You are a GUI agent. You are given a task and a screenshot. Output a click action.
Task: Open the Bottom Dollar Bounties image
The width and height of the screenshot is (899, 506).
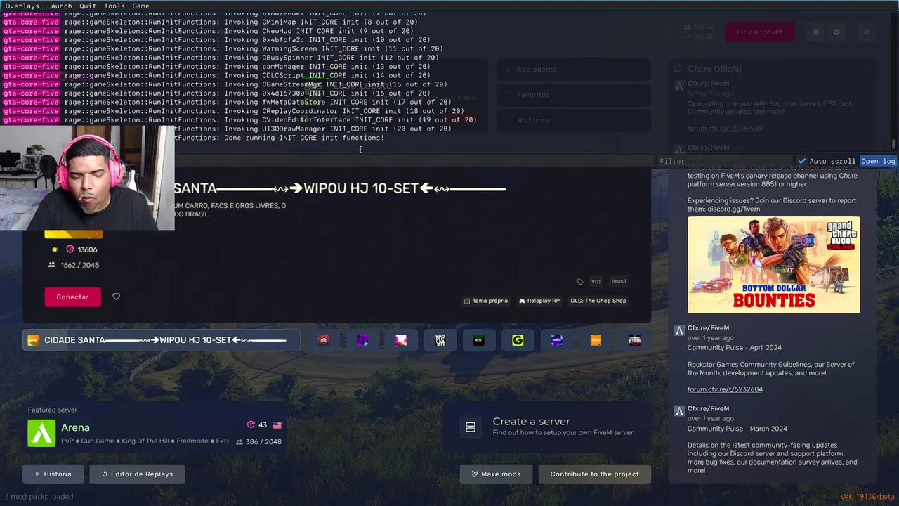pos(773,265)
